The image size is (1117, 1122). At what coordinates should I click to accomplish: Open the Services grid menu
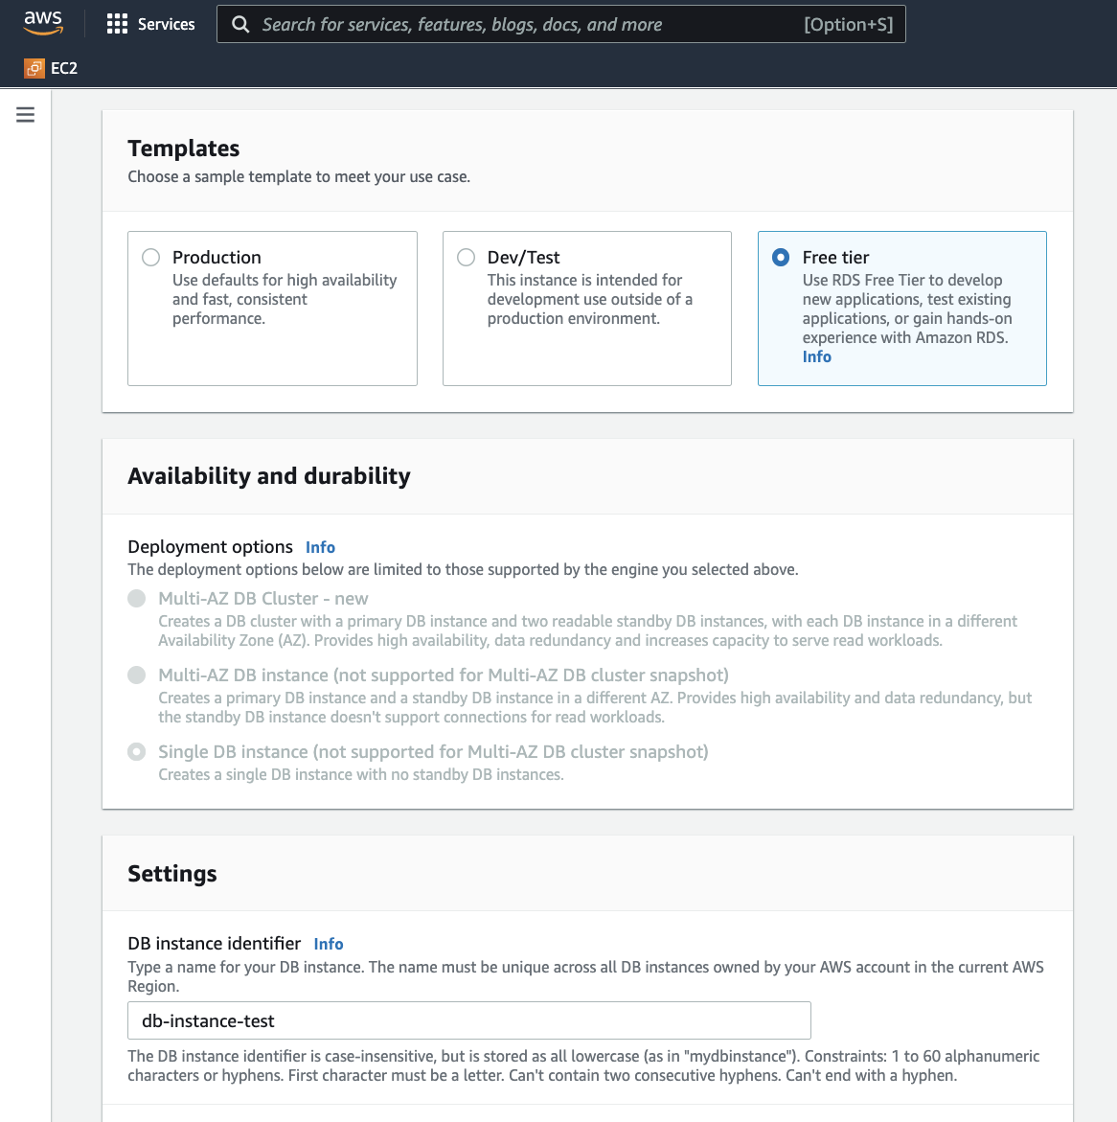117,24
